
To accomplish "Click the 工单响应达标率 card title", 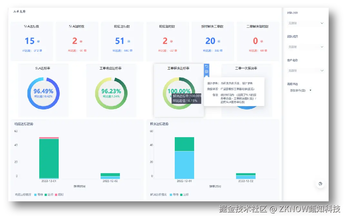I will coord(110,68).
